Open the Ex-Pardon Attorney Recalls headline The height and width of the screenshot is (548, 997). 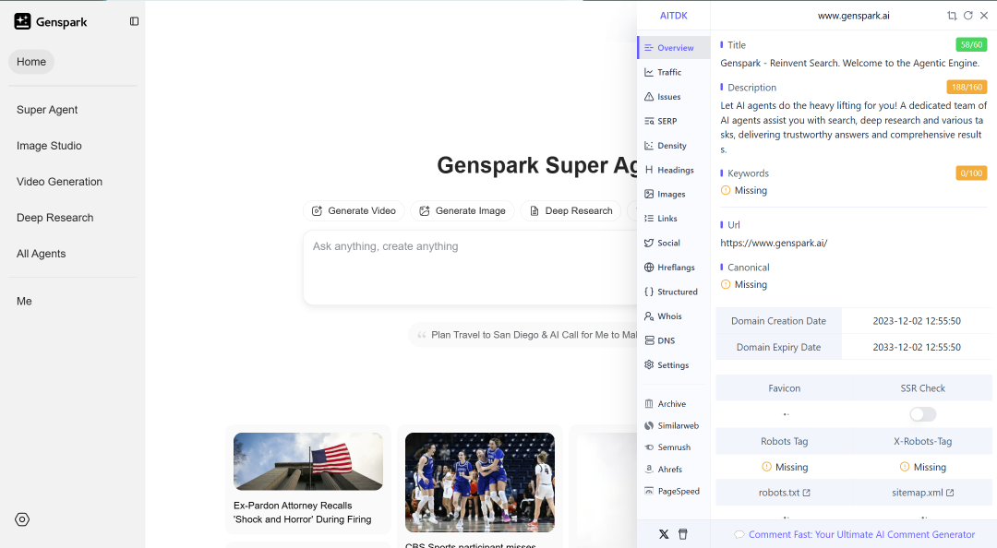pyautogui.click(x=302, y=512)
